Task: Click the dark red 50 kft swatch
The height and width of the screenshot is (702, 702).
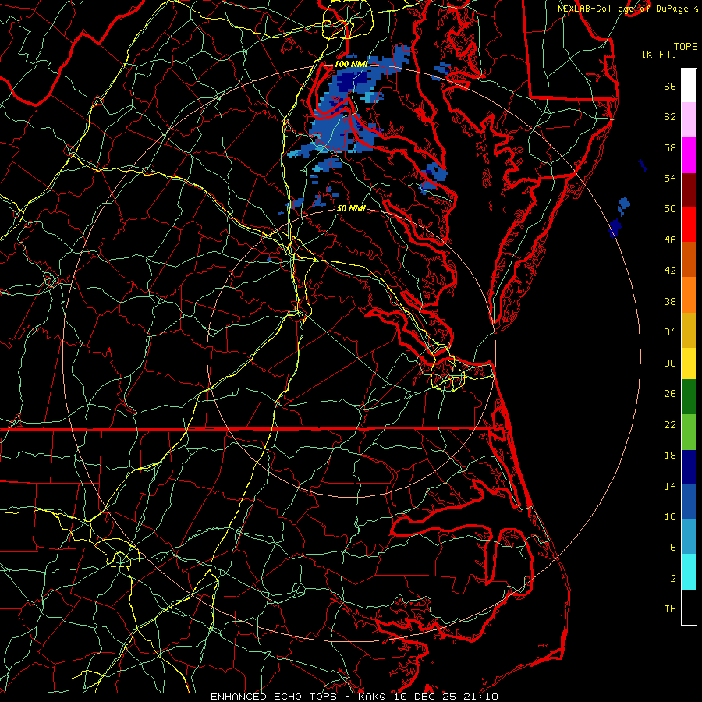Action: pos(689,190)
